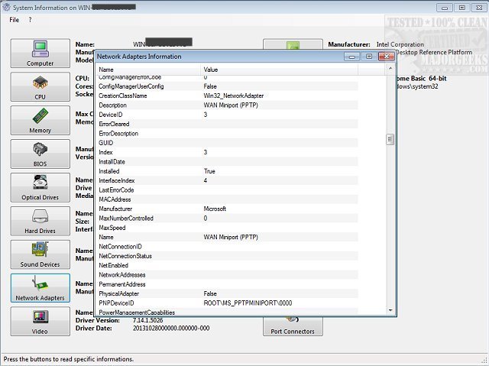Click the Driver Date value in main window
The image size is (489, 366).
(171, 329)
